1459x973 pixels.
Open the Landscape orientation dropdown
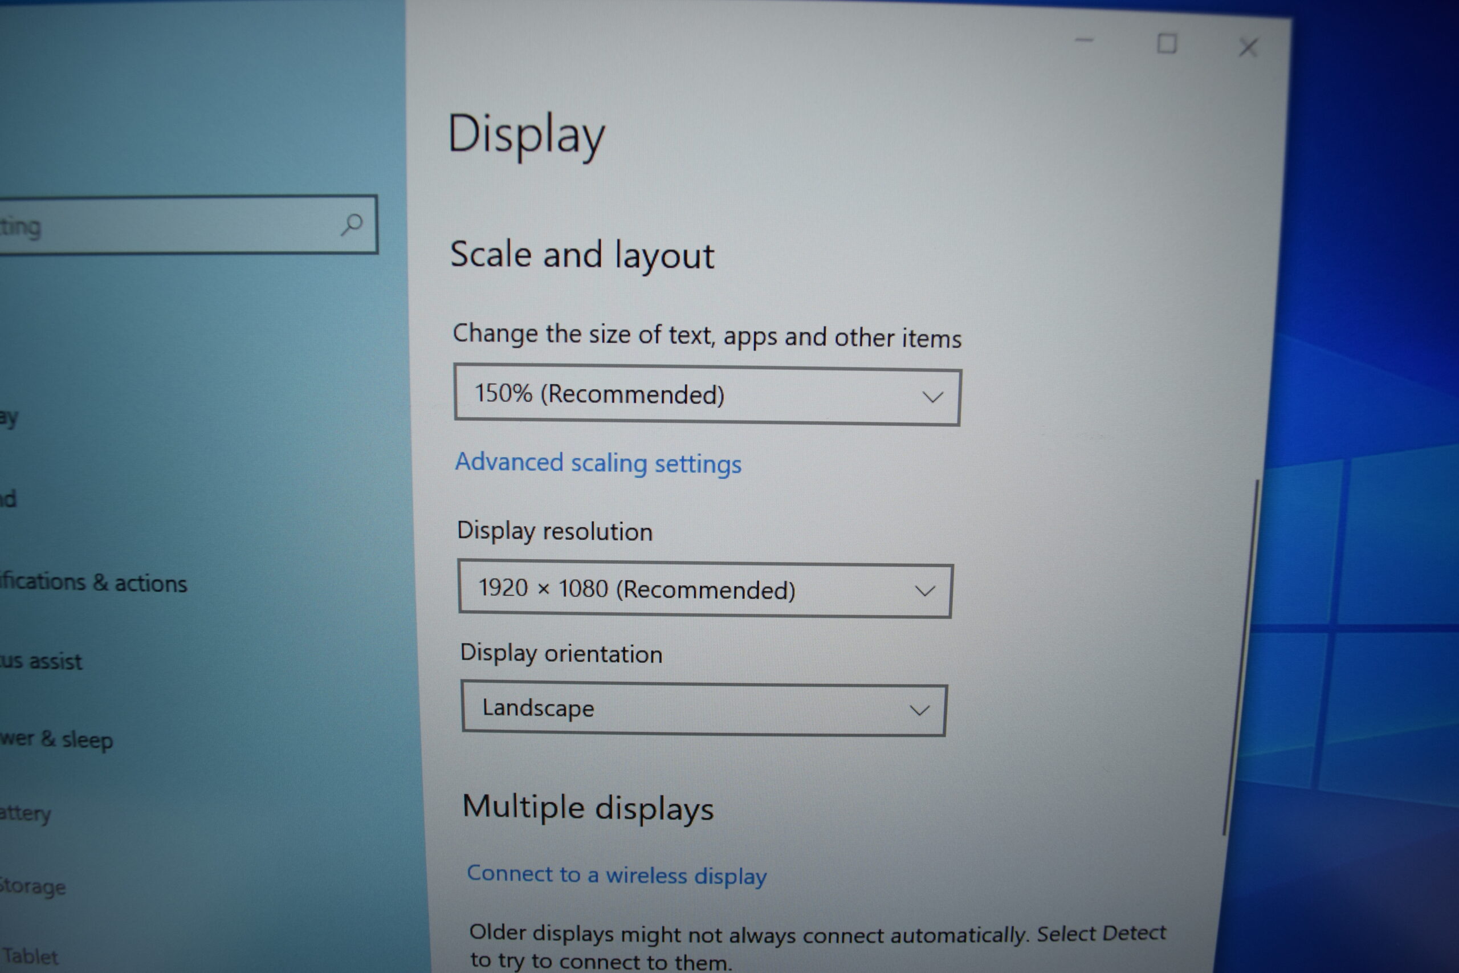pos(703,709)
